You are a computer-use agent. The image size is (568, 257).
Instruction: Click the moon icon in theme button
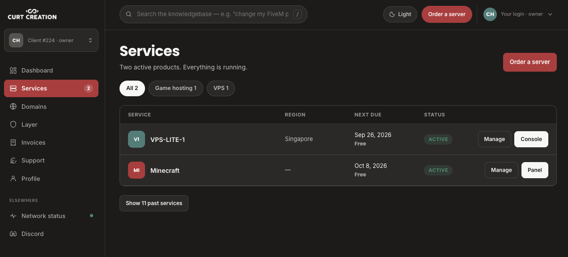pos(392,14)
